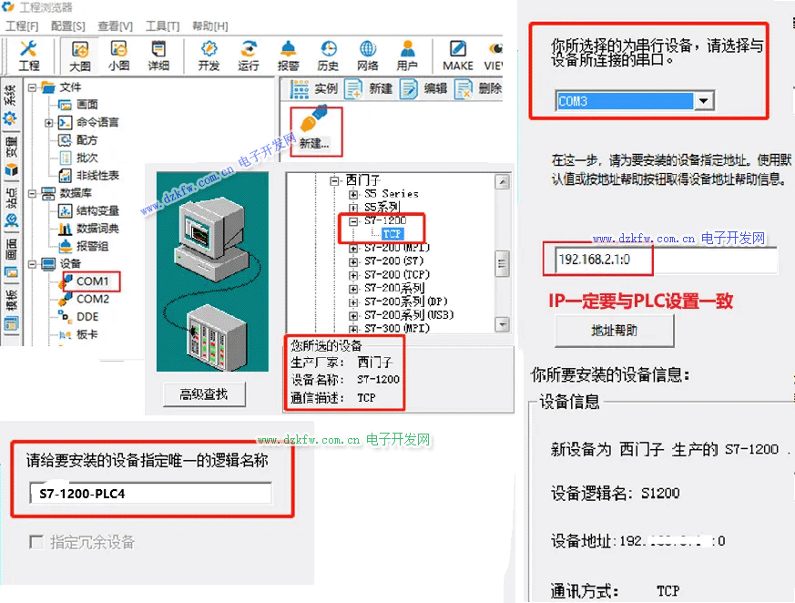Switch to the 变量 side tab
The width and height of the screenshot is (795, 603).
click(x=11, y=156)
